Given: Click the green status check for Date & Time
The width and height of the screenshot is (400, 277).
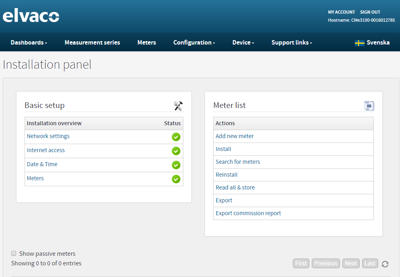Looking at the screenshot, I should pyautogui.click(x=176, y=165).
